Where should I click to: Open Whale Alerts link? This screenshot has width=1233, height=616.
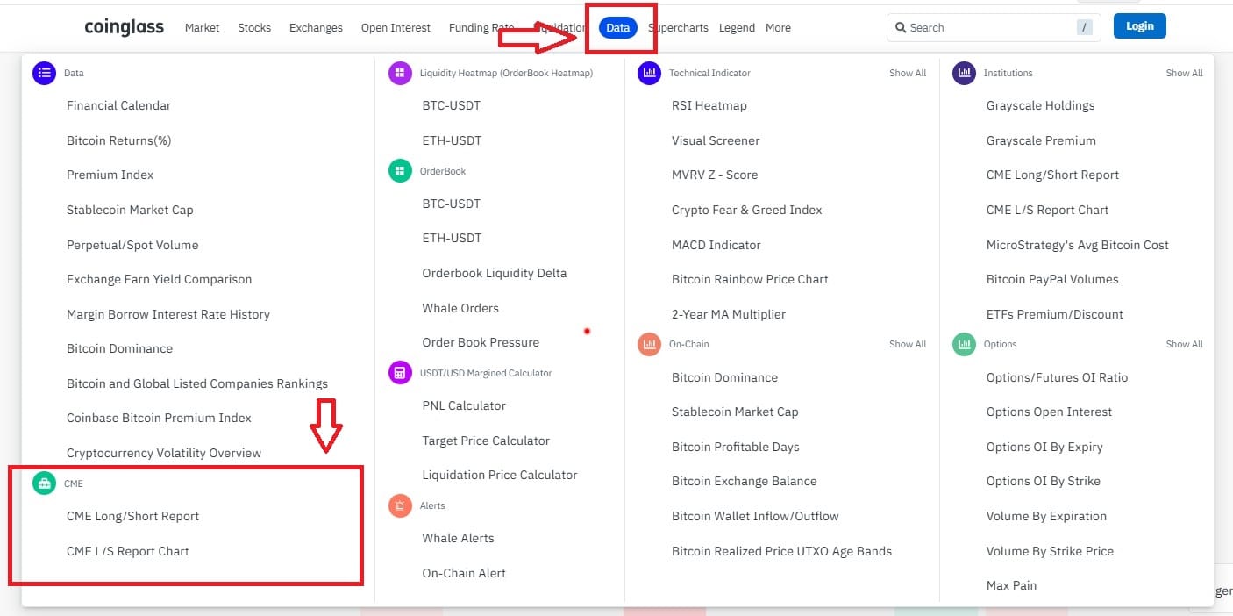point(458,538)
